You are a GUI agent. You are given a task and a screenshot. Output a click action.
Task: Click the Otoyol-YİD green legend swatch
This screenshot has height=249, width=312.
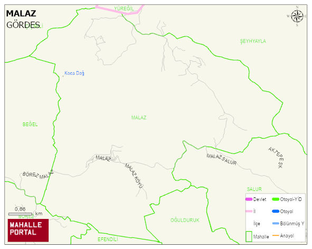(x=276, y=199)
